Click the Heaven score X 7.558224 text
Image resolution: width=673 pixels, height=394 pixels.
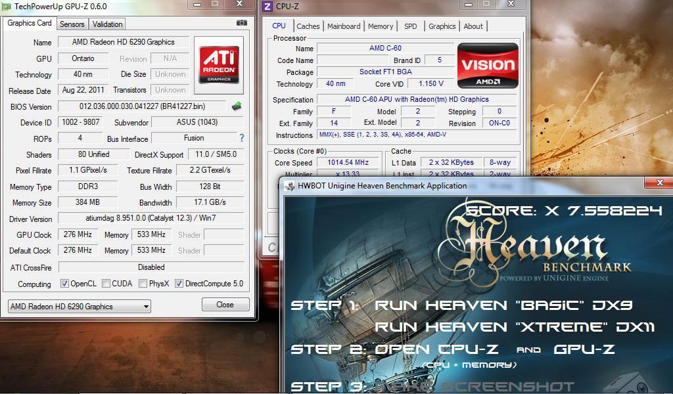click(x=564, y=211)
